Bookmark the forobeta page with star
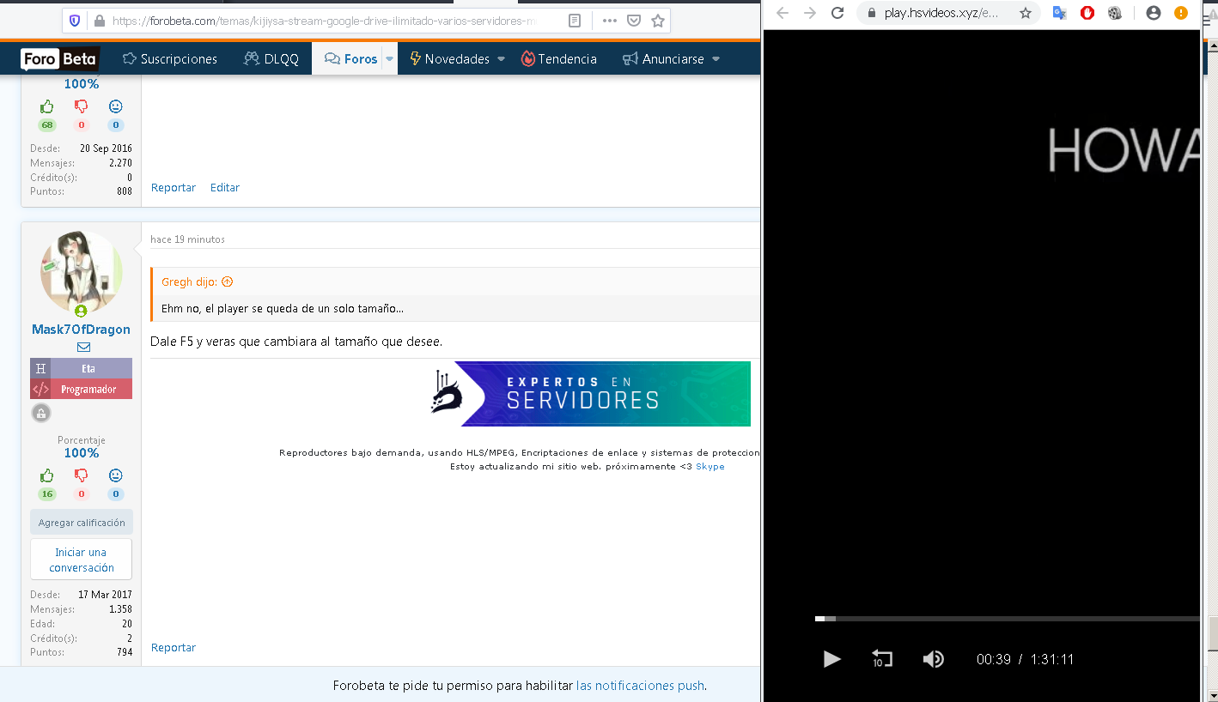Viewport: 1218px width, 702px height. 658,21
